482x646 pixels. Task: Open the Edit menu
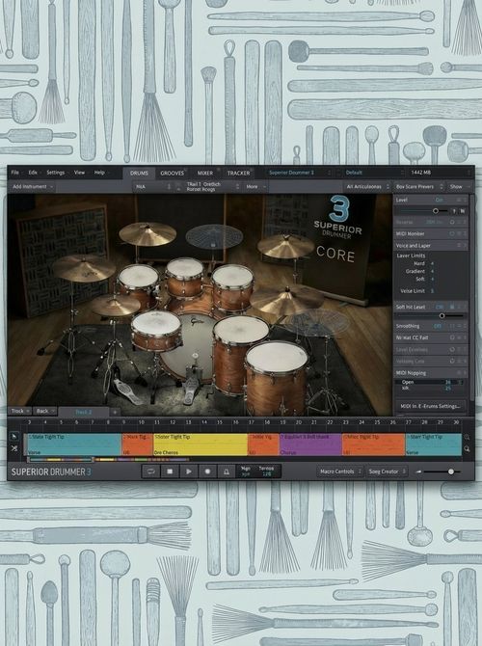[x=33, y=173]
